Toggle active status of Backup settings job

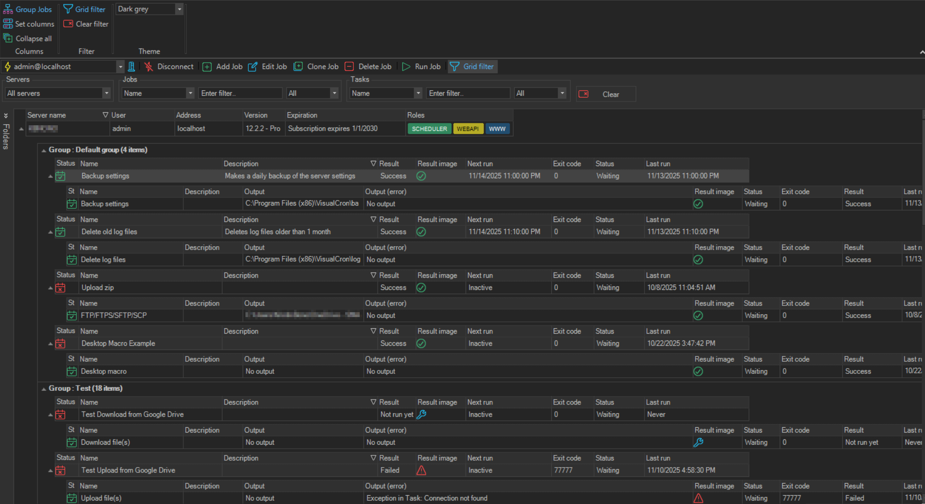(60, 176)
